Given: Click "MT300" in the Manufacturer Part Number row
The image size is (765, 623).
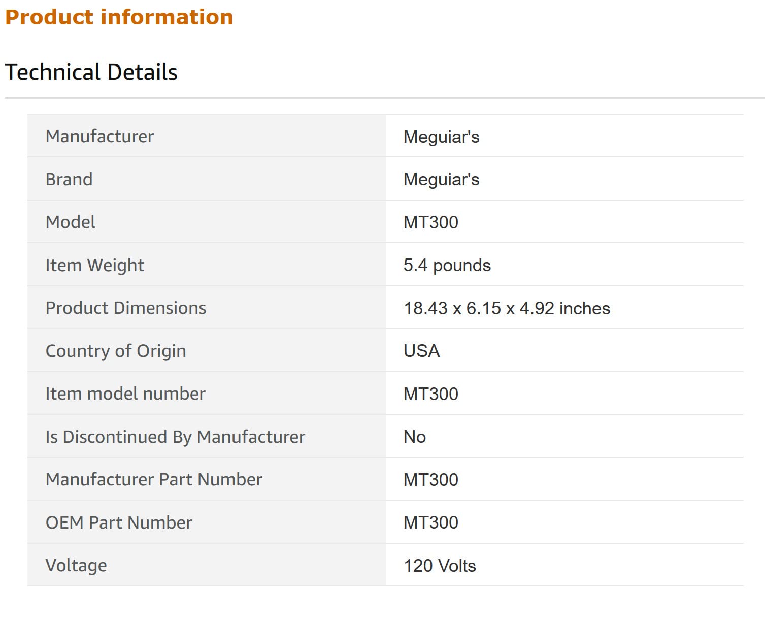Looking at the screenshot, I should 430,480.
